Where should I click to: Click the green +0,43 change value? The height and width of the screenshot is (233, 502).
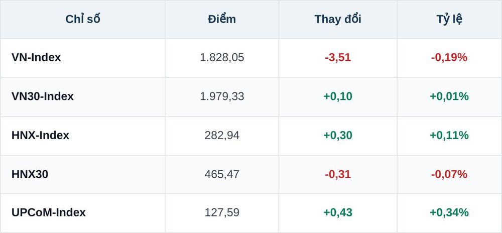(x=338, y=212)
